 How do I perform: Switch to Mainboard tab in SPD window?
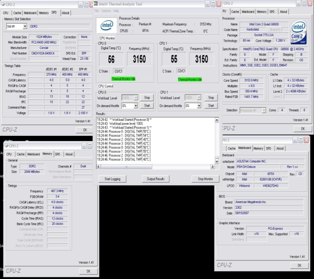30,13
